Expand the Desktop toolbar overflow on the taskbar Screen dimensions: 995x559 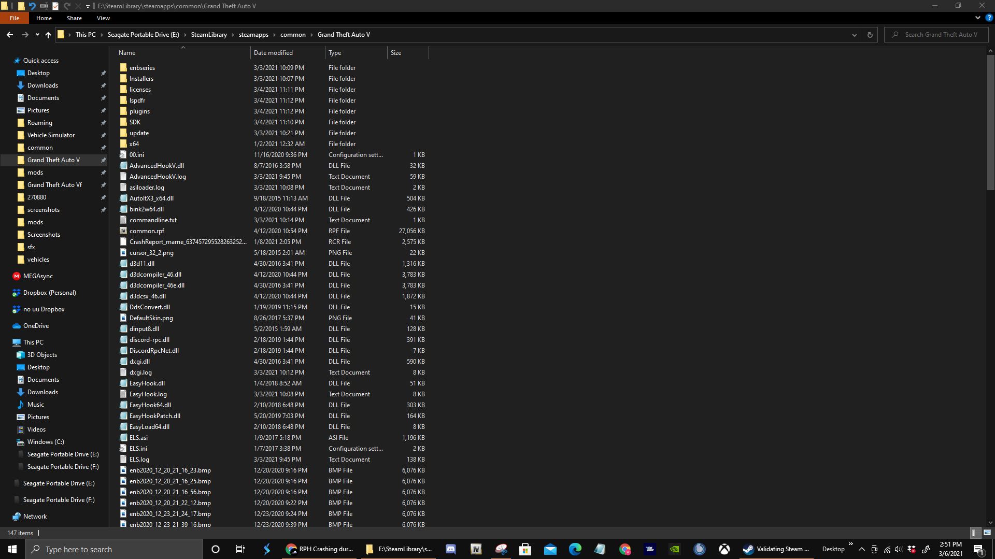click(x=850, y=544)
